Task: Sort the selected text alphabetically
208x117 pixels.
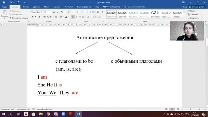Action: [x=98, y=12]
